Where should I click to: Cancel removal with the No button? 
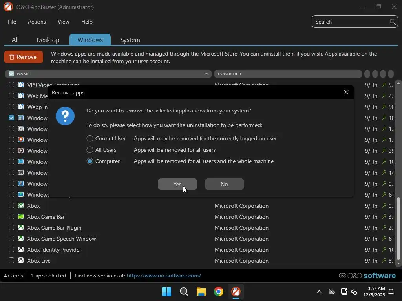[224, 184]
